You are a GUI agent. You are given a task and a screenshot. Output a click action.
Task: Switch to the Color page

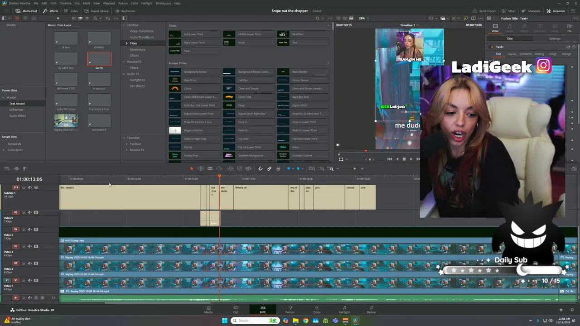[x=317, y=310]
